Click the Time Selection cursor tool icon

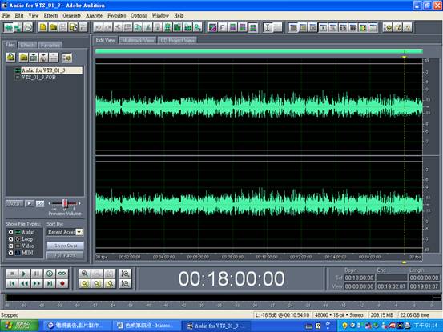pyautogui.click(x=268, y=27)
